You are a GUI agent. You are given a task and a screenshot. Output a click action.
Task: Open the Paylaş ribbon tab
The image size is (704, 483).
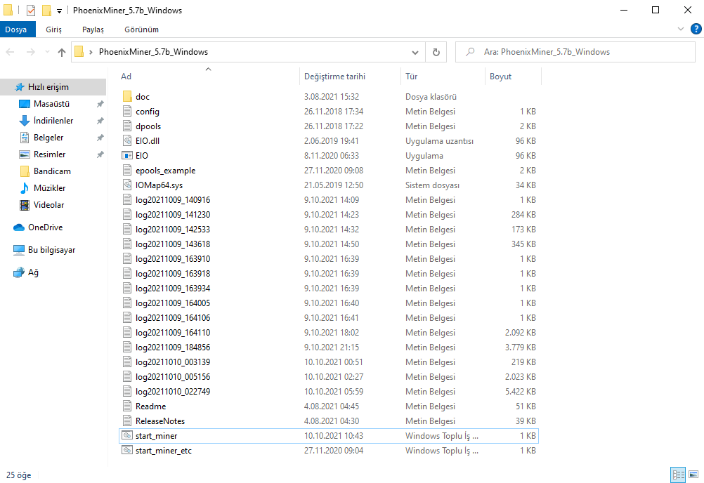tap(93, 29)
